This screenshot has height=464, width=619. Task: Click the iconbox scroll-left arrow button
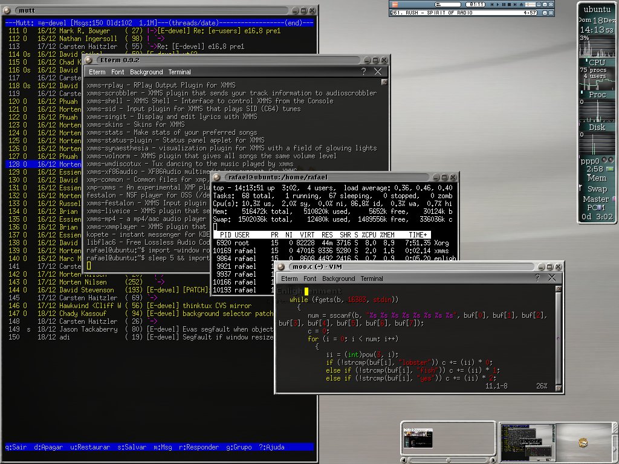[x=404, y=460]
